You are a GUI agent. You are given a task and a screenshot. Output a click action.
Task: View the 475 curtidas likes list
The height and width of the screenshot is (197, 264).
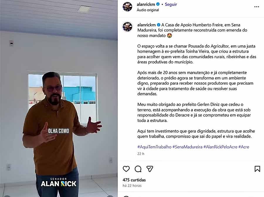[134, 180]
